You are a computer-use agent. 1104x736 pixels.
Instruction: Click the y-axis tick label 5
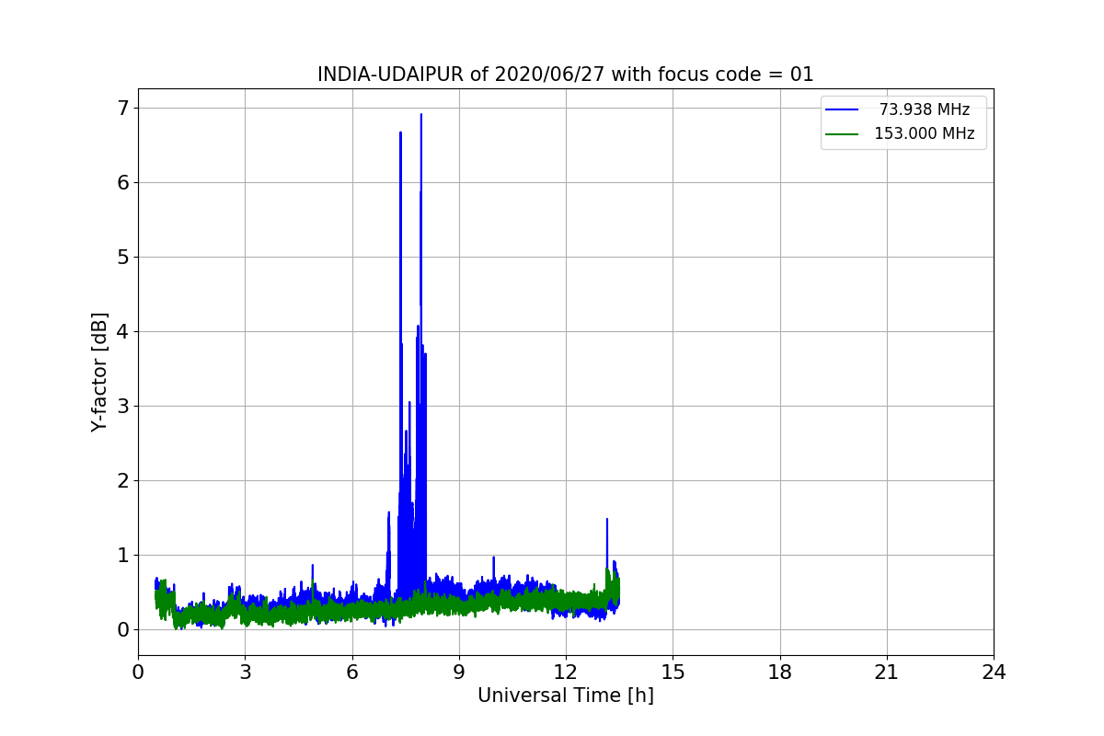point(123,257)
